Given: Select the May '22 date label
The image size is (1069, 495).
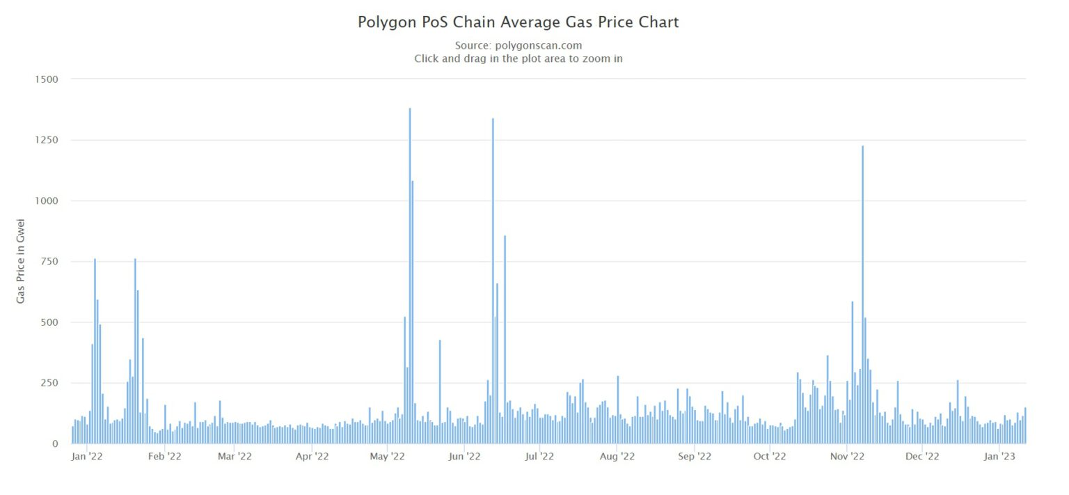Looking at the screenshot, I should tap(388, 457).
